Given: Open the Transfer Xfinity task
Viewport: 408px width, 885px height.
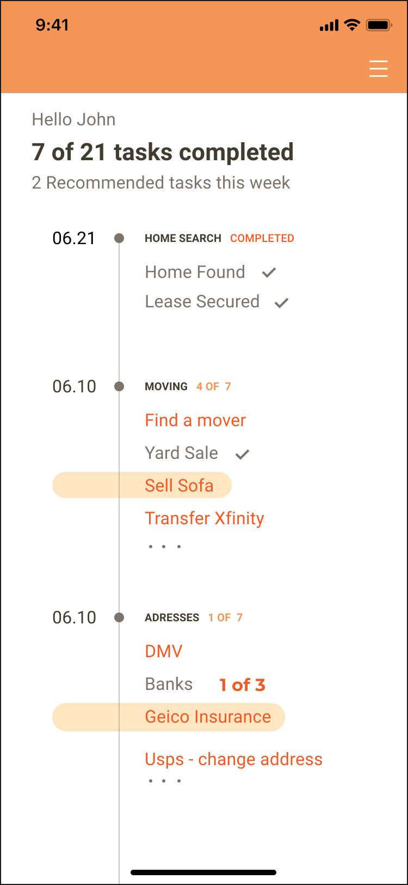Looking at the screenshot, I should click(205, 518).
